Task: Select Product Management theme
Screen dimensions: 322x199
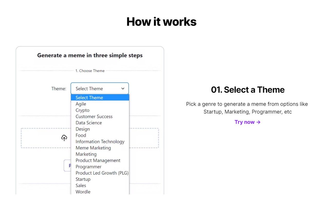Action: pyautogui.click(x=100, y=160)
